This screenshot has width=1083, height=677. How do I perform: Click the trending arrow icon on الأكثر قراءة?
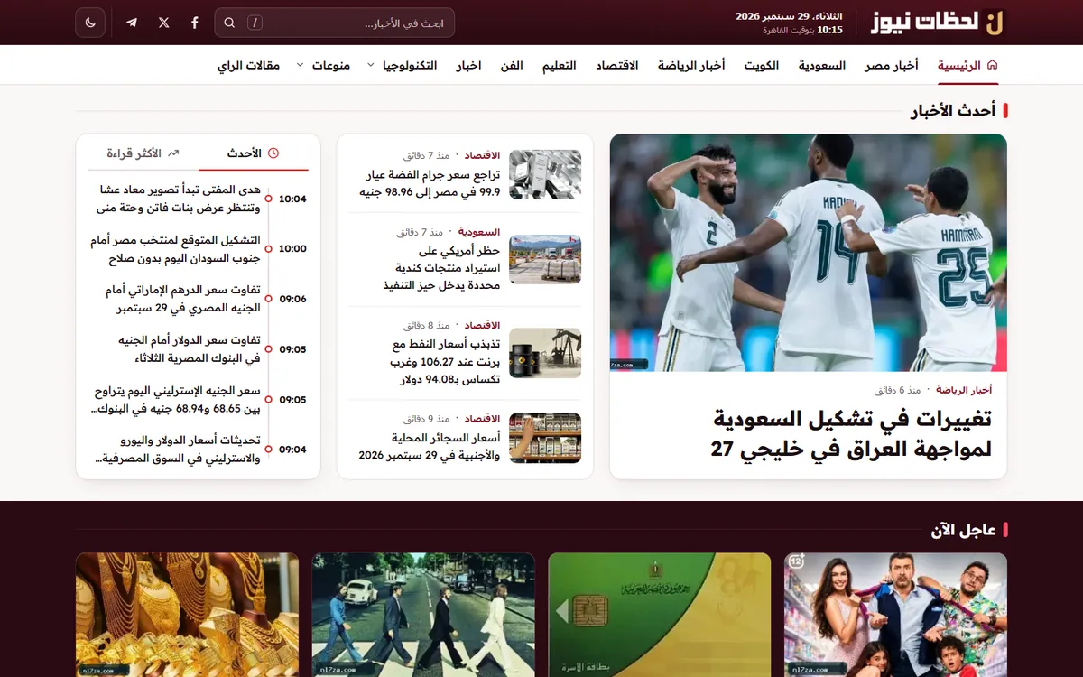174,153
